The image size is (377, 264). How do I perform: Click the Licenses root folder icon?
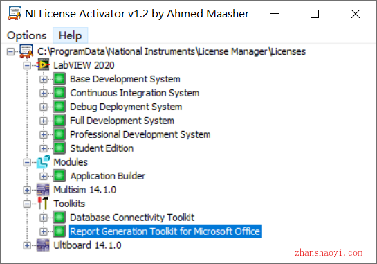tap(26, 51)
